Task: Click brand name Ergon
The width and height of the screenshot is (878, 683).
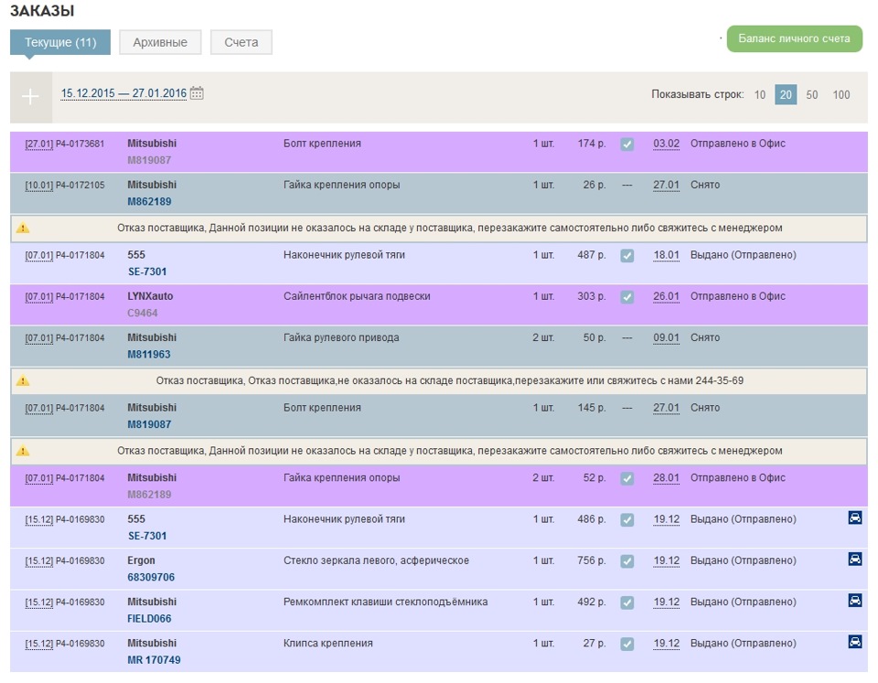Action: pos(141,560)
